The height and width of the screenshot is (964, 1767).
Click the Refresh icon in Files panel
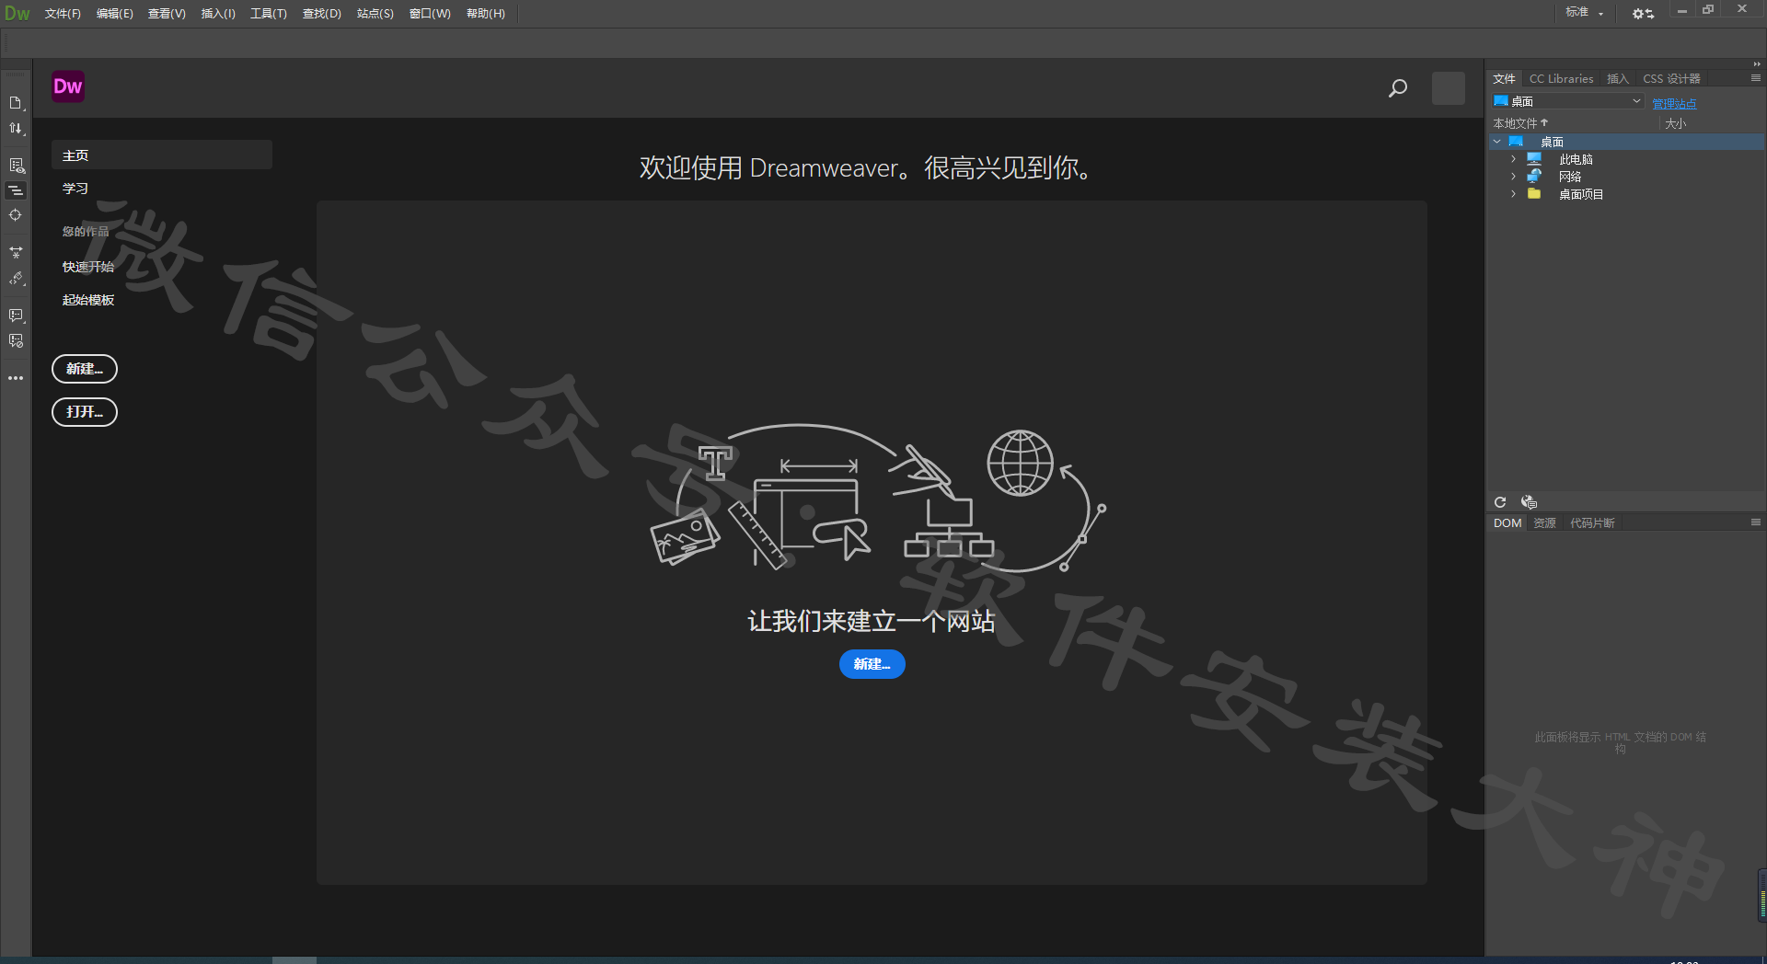[1500, 502]
